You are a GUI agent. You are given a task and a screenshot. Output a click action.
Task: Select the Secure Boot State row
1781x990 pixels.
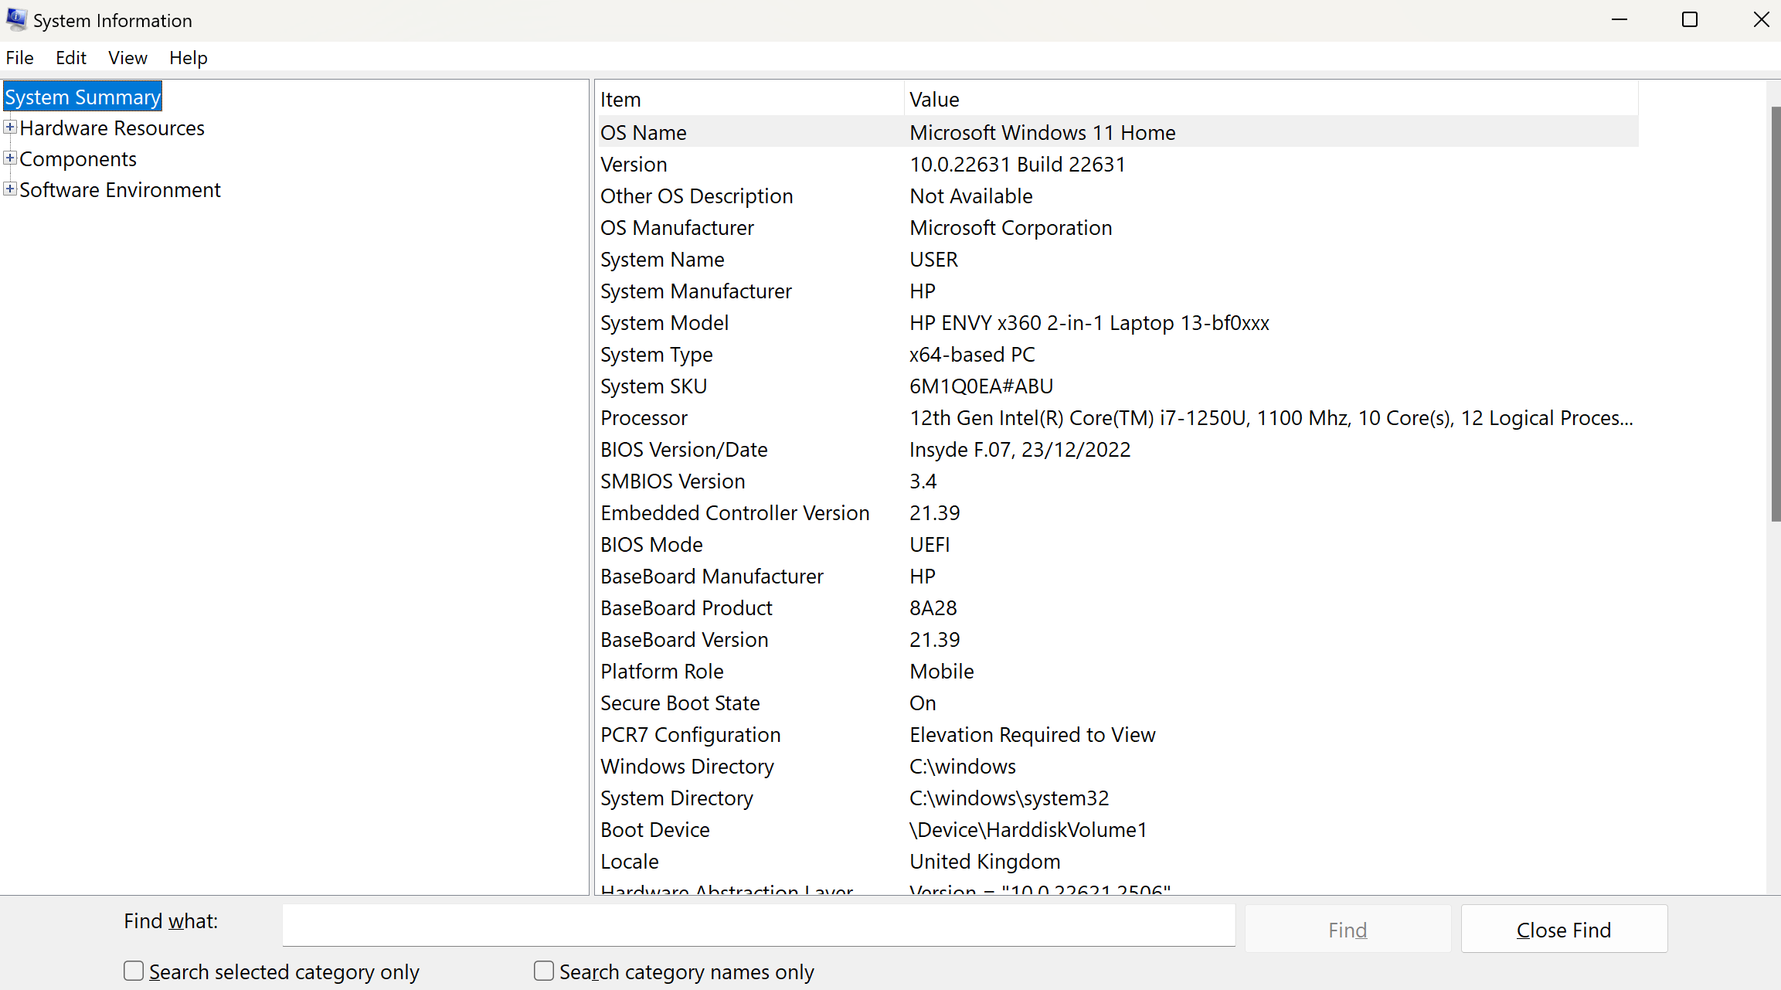coord(680,703)
